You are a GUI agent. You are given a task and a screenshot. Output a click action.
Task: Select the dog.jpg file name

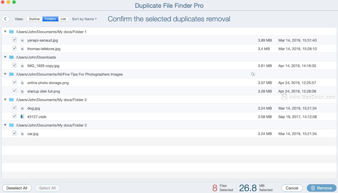33,108
